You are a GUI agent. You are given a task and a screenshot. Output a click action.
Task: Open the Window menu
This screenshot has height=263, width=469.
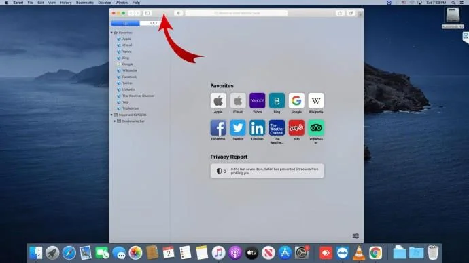122,3
